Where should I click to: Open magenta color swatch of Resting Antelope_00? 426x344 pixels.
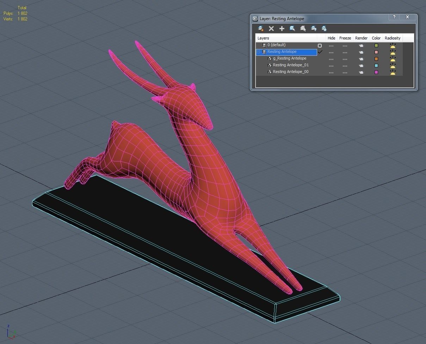pos(376,72)
